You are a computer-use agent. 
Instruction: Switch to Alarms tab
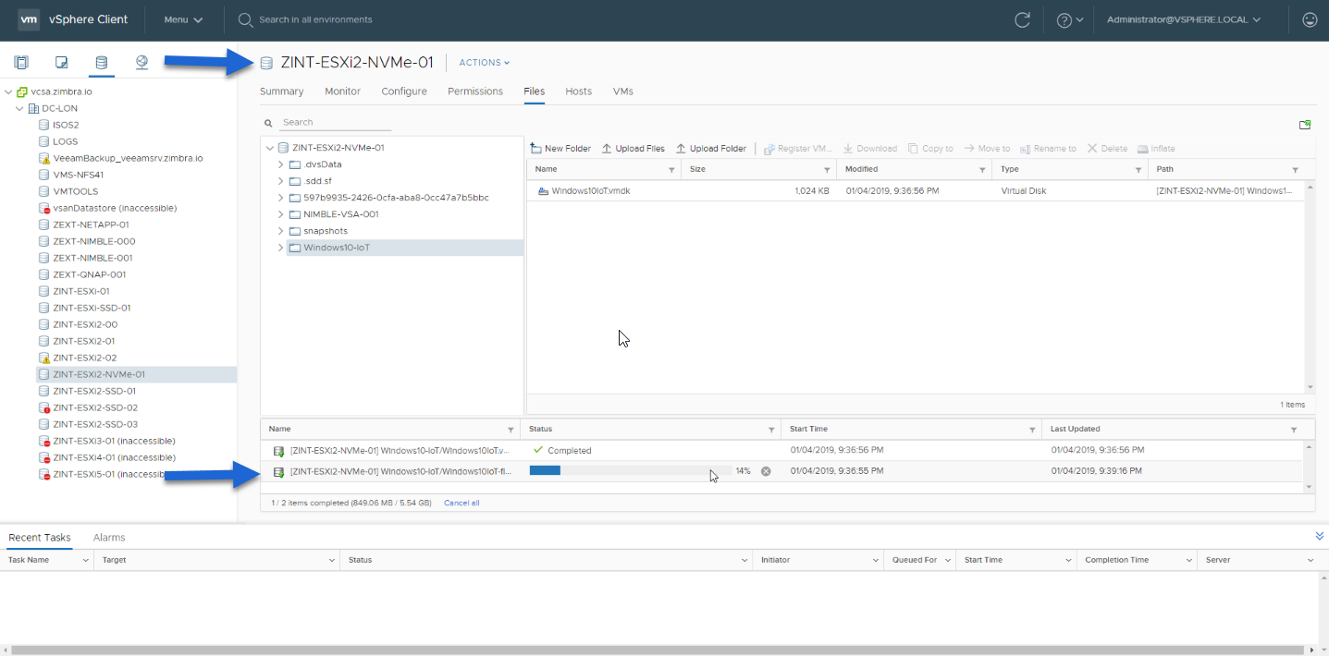pyautogui.click(x=109, y=538)
